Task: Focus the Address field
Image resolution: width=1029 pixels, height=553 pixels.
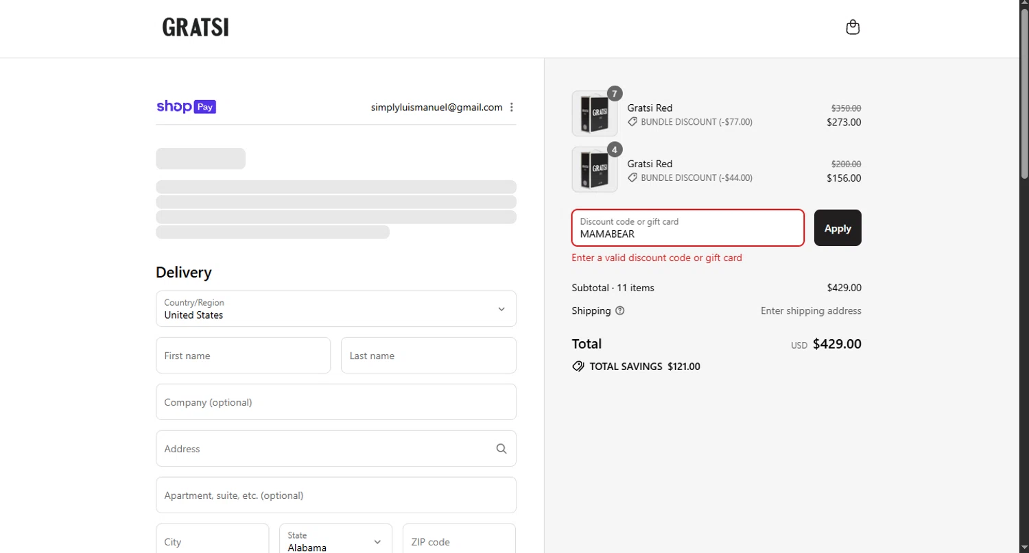Action: point(336,449)
